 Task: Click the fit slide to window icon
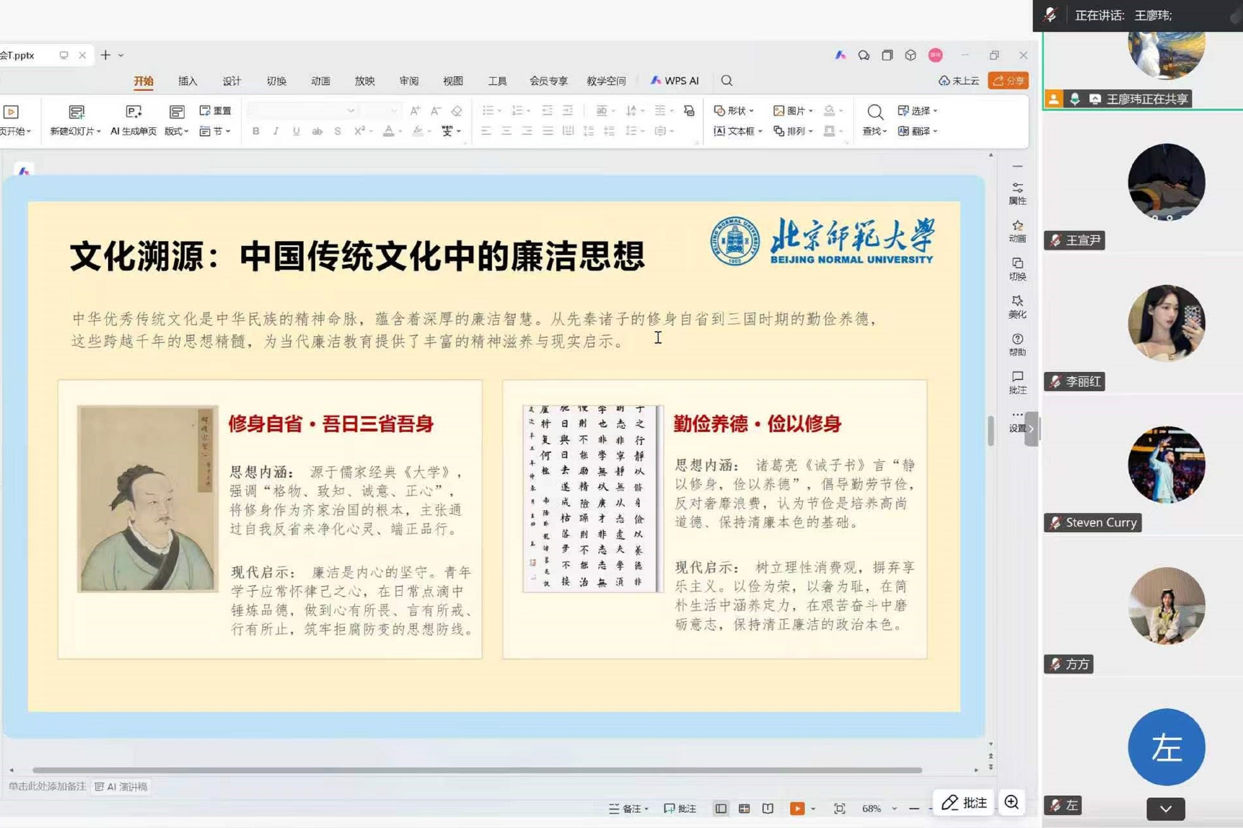[x=839, y=808]
